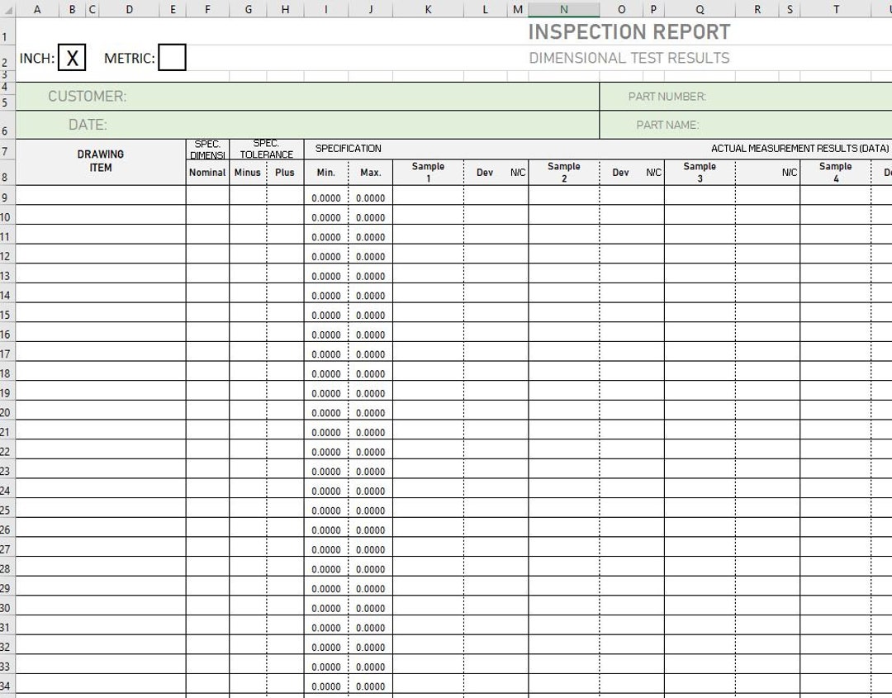The image size is (892, 698).
Task: Select column A header
Action: point(37,9)
